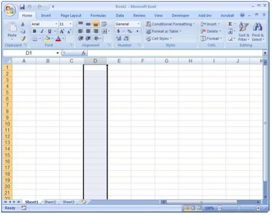Toggle underline formatting

point(50,32)
